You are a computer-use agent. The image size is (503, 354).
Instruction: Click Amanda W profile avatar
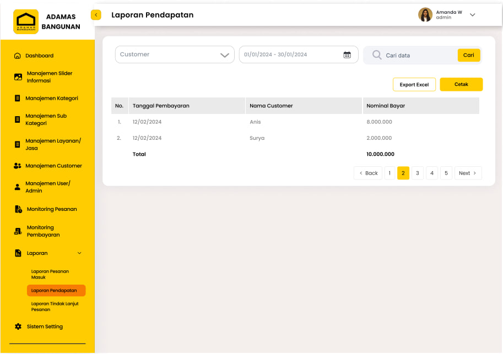pos(425,15)
